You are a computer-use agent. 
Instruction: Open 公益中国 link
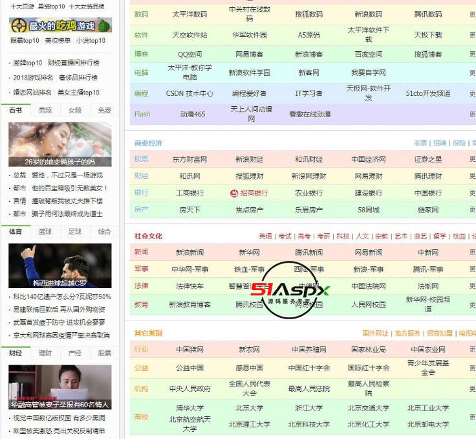coord(189,368)
